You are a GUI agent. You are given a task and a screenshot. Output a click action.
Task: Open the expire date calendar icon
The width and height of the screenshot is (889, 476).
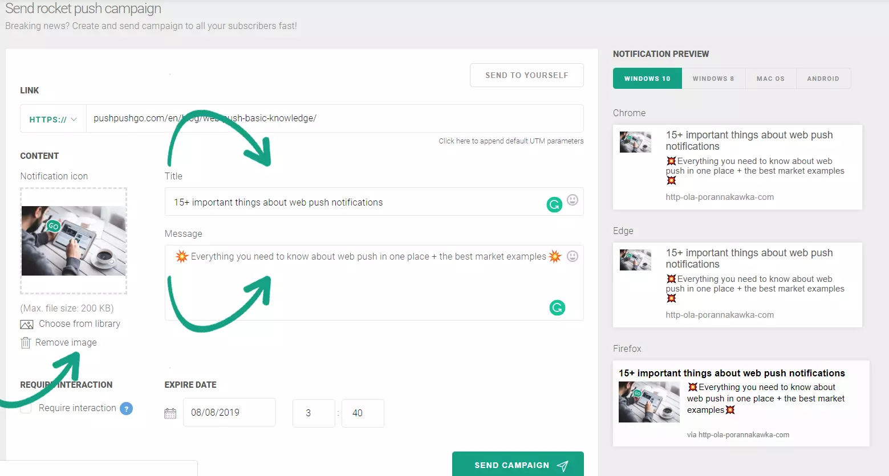click(170, 413)
